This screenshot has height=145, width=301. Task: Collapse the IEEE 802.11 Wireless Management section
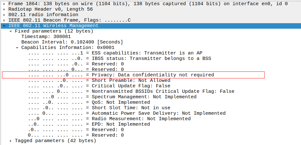[x=4, y=25]
